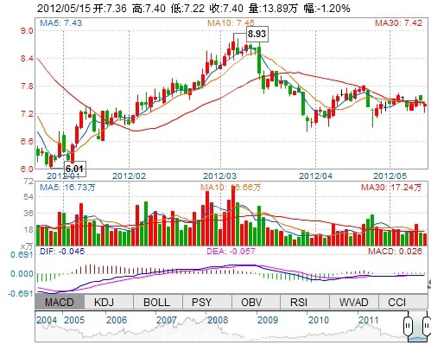
Task: Click the 8.93 high price label
Action: [257, 34]
